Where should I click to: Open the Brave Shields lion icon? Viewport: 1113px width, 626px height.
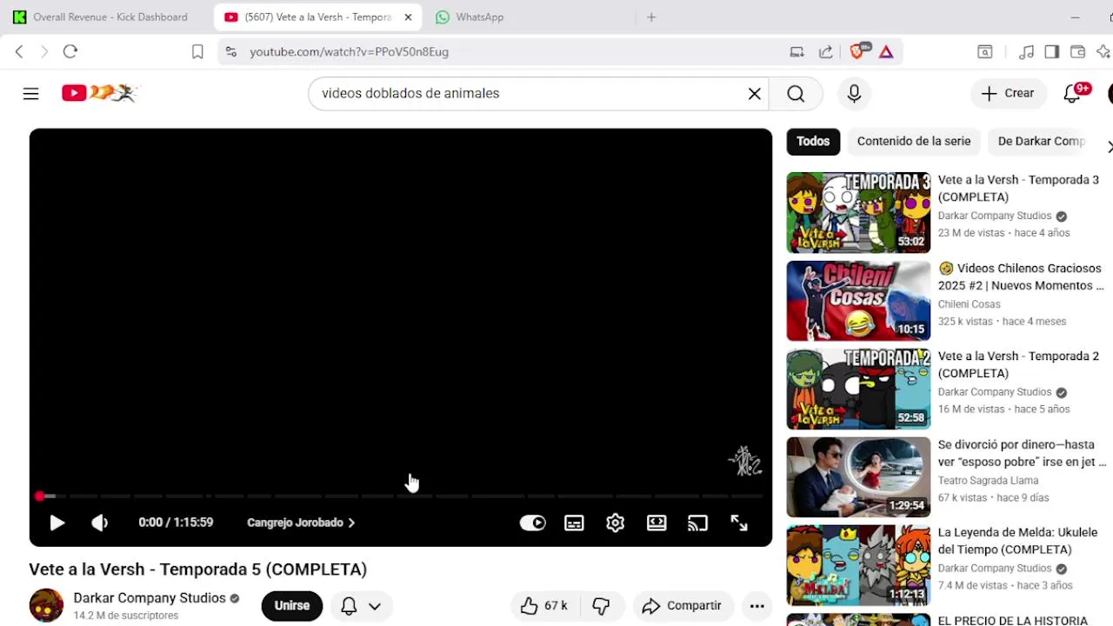tap(858, 51)
